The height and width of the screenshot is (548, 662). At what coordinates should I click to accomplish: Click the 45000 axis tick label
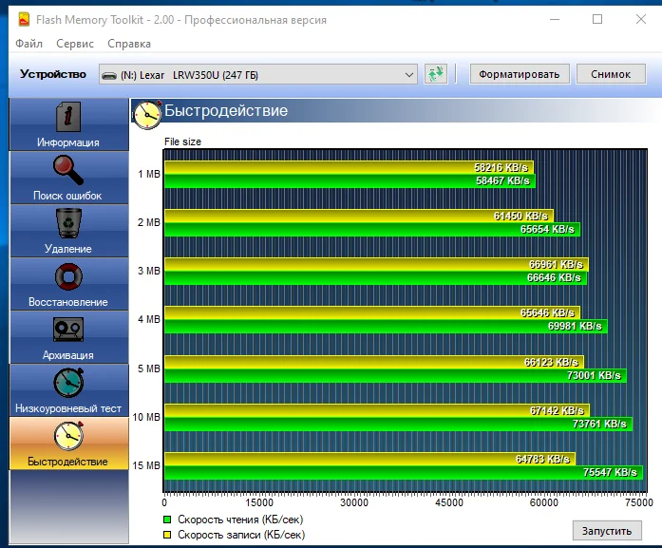(x=449, y=502)
